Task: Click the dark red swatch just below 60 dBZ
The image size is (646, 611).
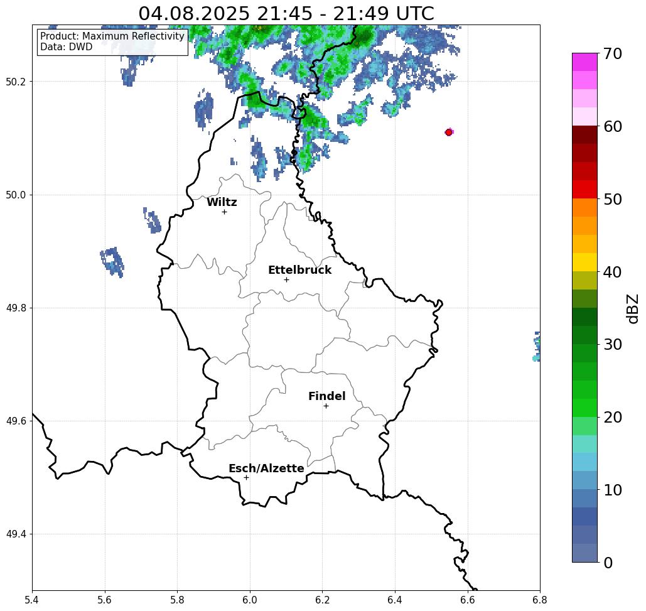Action: pyautogui.click(x=584, y=135)
